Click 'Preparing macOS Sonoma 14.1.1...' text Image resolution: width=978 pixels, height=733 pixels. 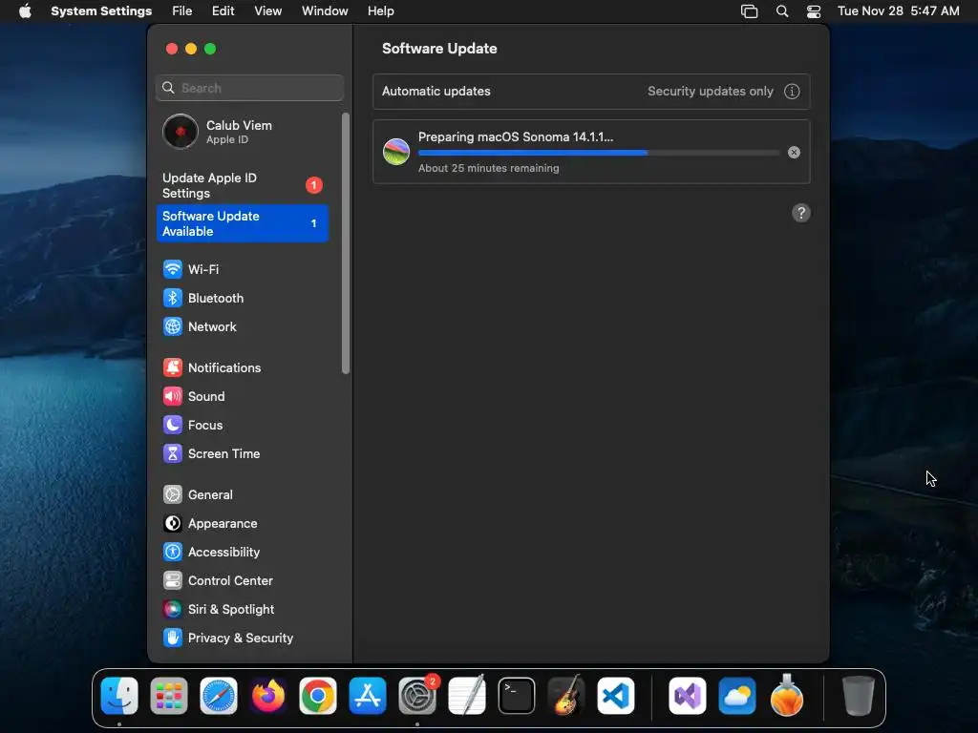[x=515, y=137]
